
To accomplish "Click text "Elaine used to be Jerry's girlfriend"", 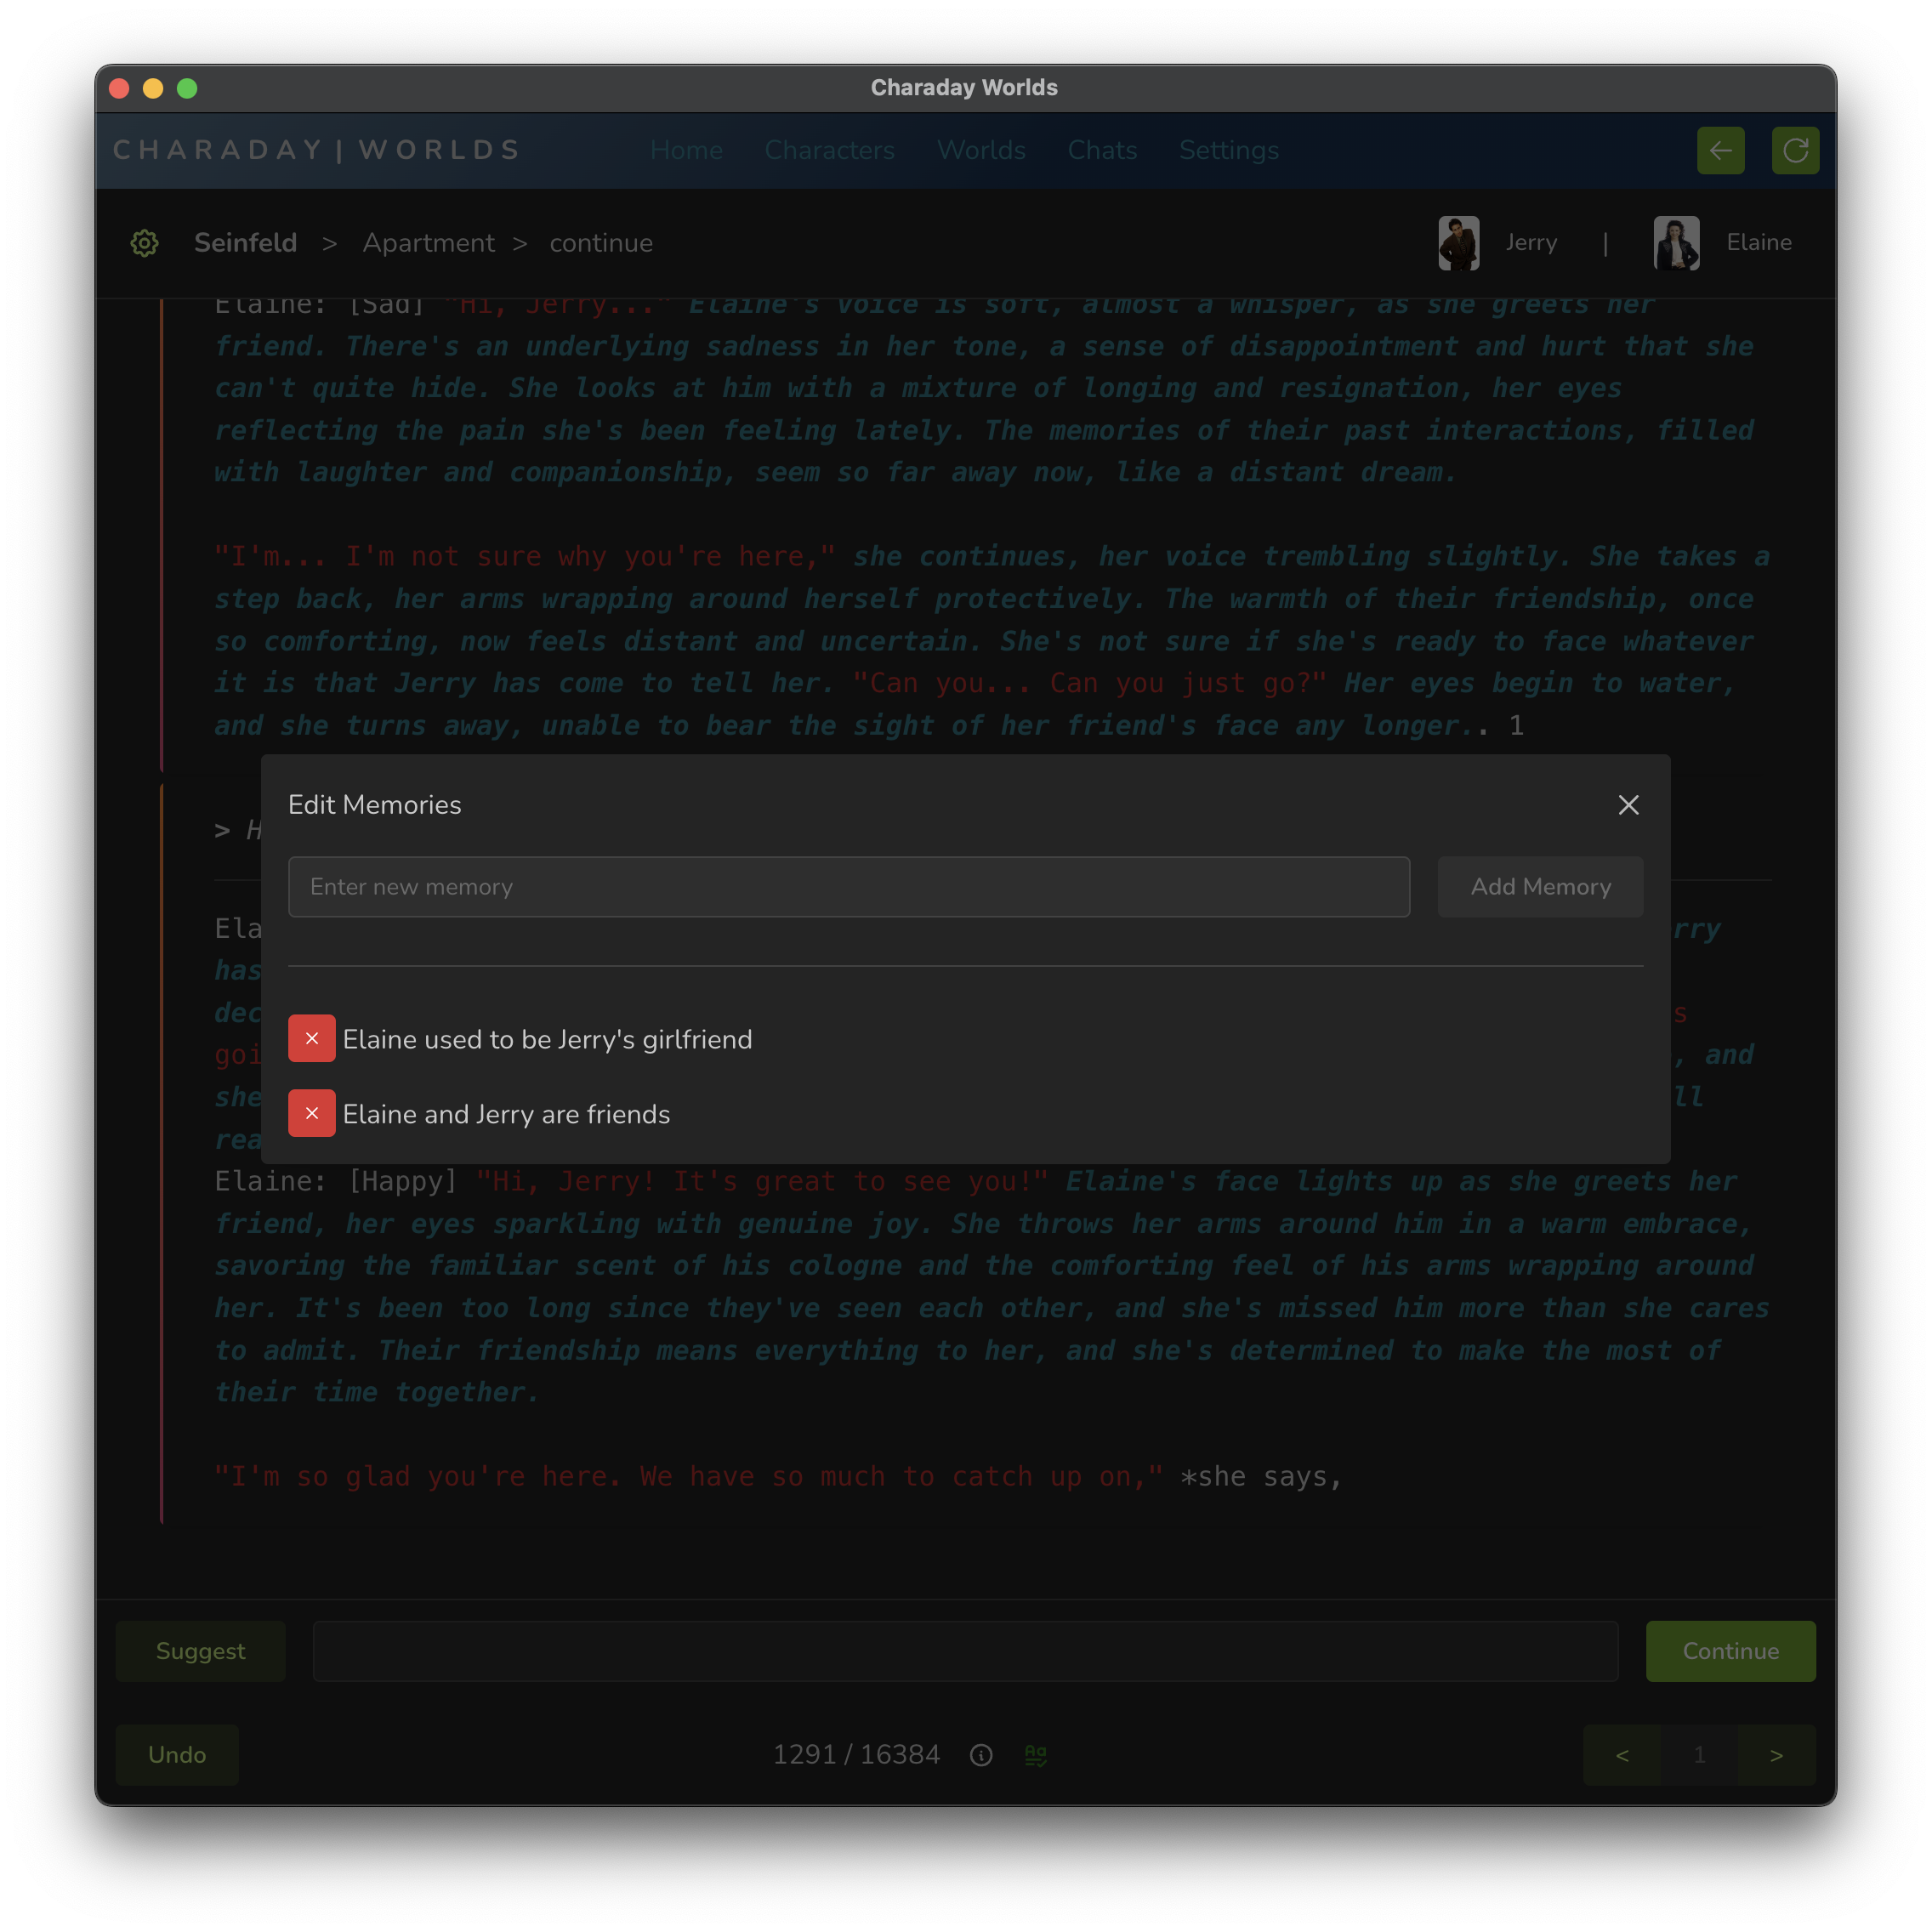I will [x=547, y=1039].
